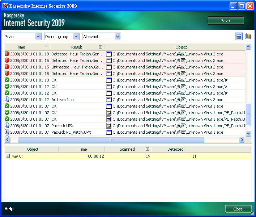256x217 pixels.
Task: Open the Scan report type dropdown
Action: [38, 37]
